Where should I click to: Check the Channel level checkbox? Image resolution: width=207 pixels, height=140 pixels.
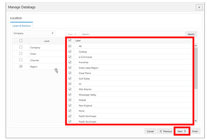(21, 60)
